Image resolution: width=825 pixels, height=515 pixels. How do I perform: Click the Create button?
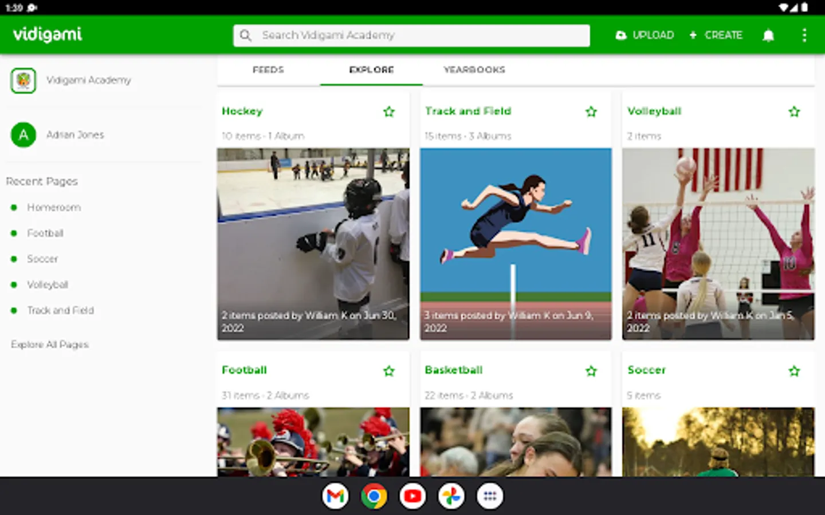tap(716, 35)
